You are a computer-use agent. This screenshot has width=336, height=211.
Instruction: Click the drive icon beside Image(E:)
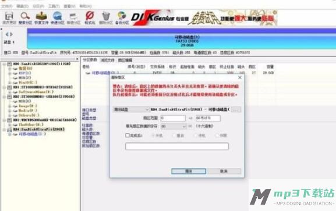pyautogui.click(x=15, y=106)
